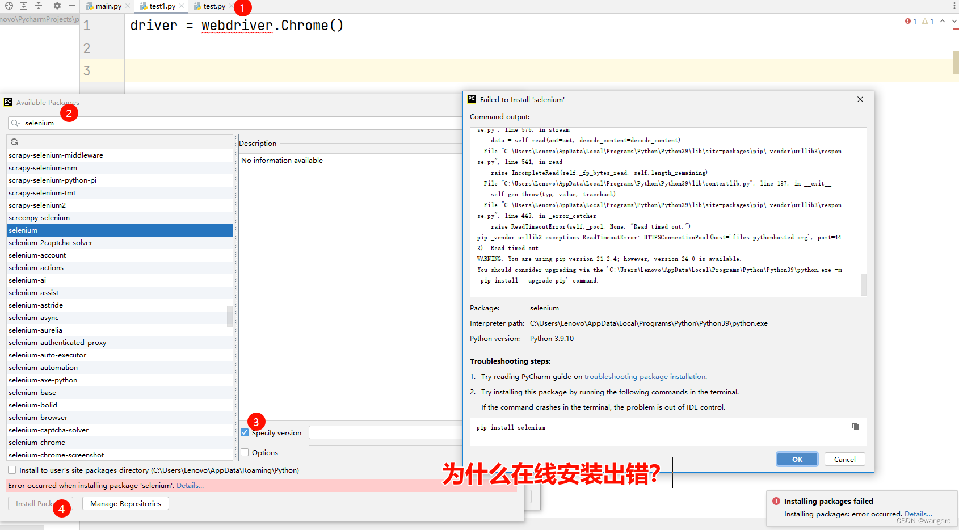The width and height of the screenshot is (959, 530).
Task: Click the red error icon in notification
Action: pos(776,501)
